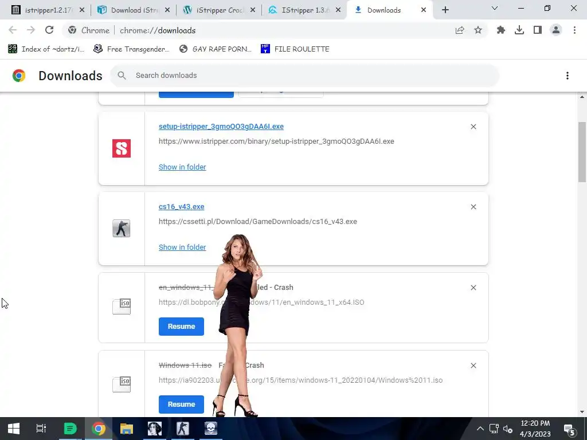Viewport: 587px width, 440px height.
Task: Close the istripper1.2.17 tab
Action: [x=82, y=10]
